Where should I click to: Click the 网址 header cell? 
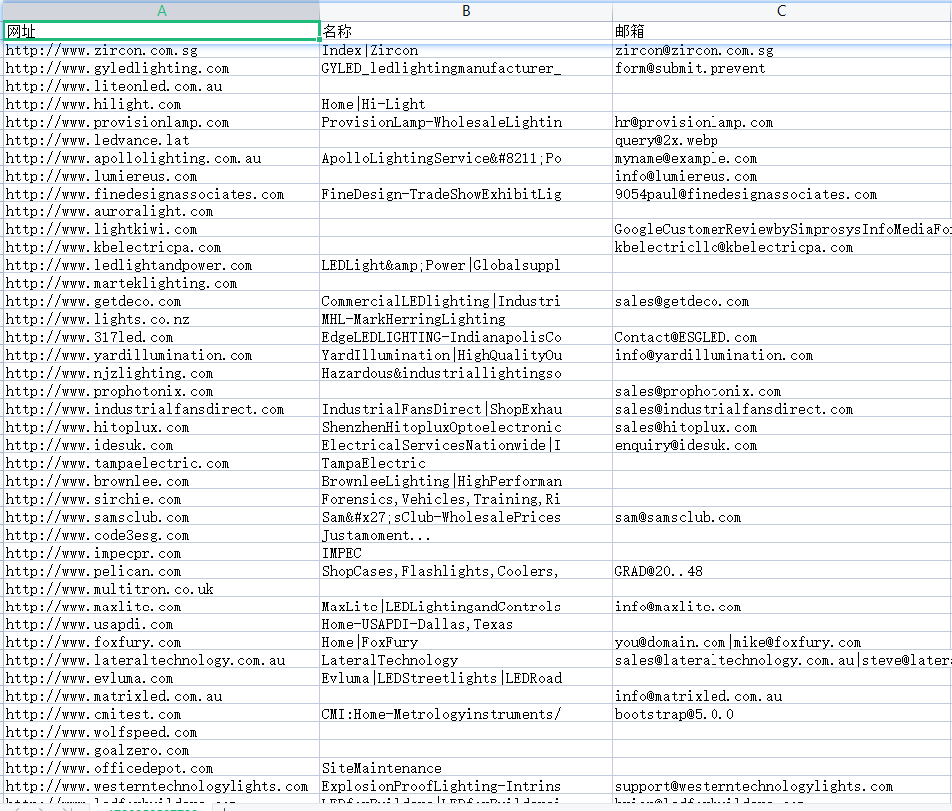[162, 31]
